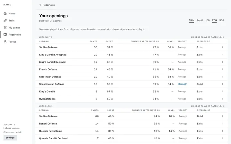Click the Home house icon

point(5,13)
